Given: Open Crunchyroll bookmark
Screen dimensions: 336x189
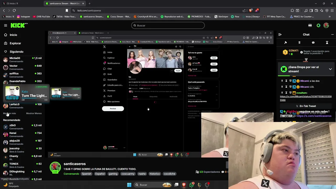Looking at the screenshot, I should coord(146,17).
